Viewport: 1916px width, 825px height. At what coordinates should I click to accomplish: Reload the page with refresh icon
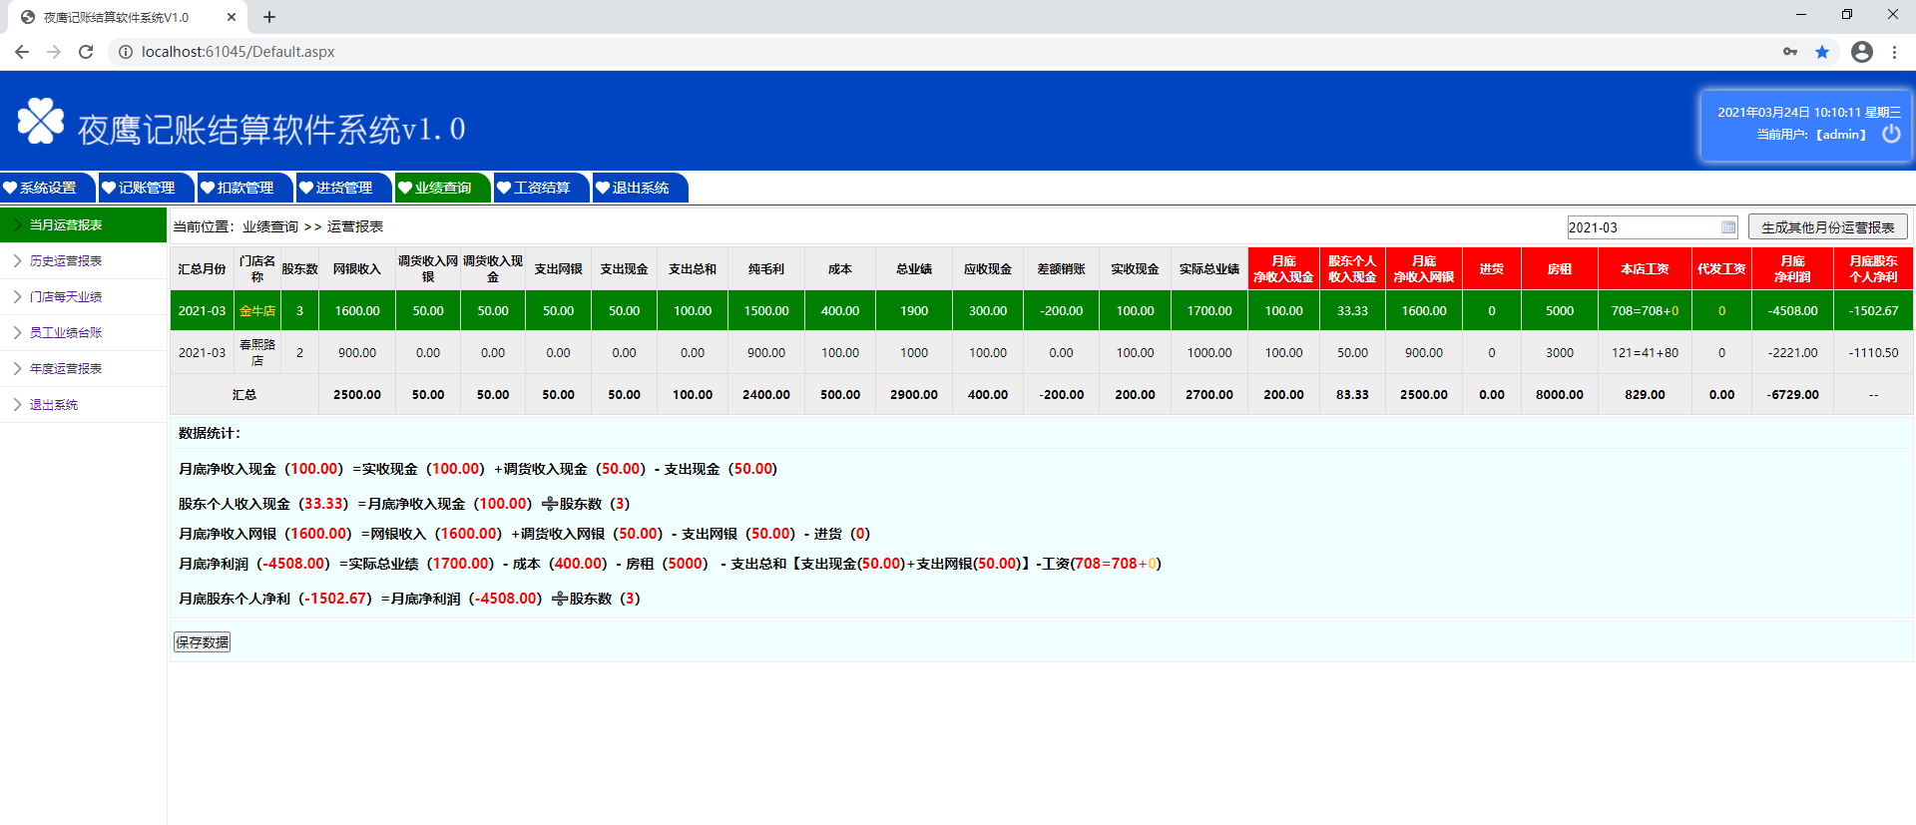tap(86, 52)
